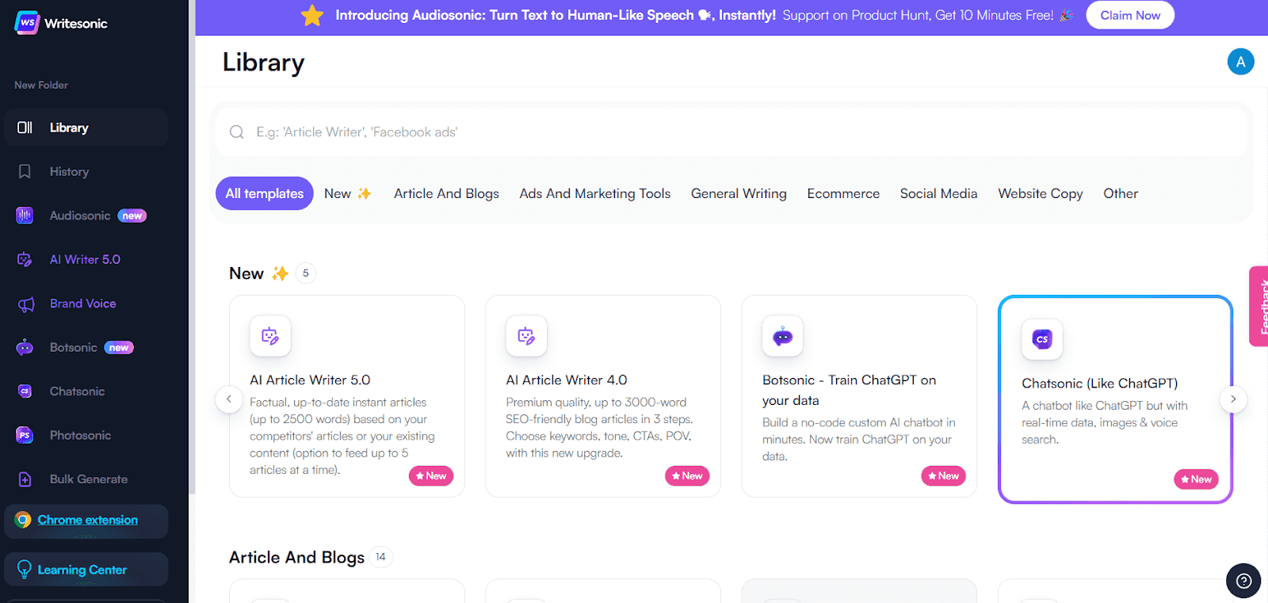Open the user avatar account menu
Viewport: 1268px width, 603px height.
click(1240, 62)
